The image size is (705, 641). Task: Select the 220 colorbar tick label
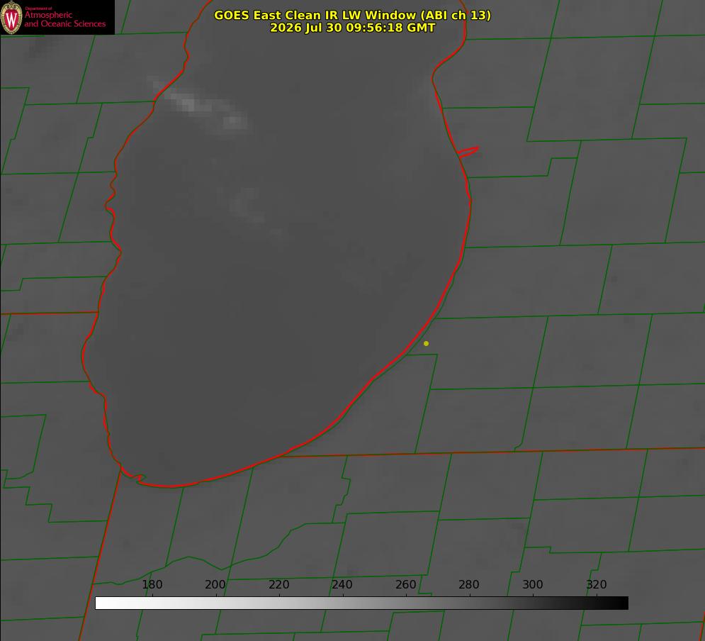[278, 584]
